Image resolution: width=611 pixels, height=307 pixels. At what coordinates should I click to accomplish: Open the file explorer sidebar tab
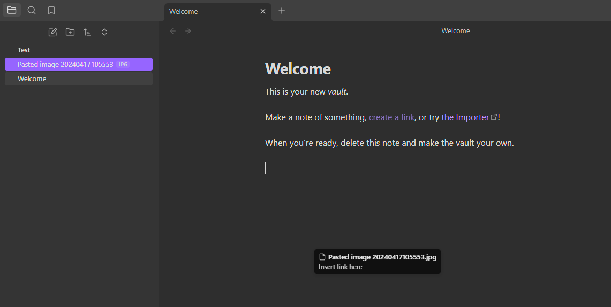click(12, 10)
